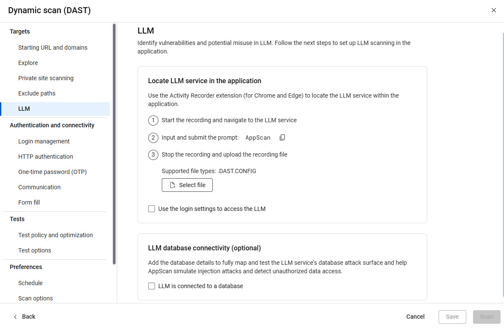
Task: Go to Test policy and optimization
Action: click(56, 235)
